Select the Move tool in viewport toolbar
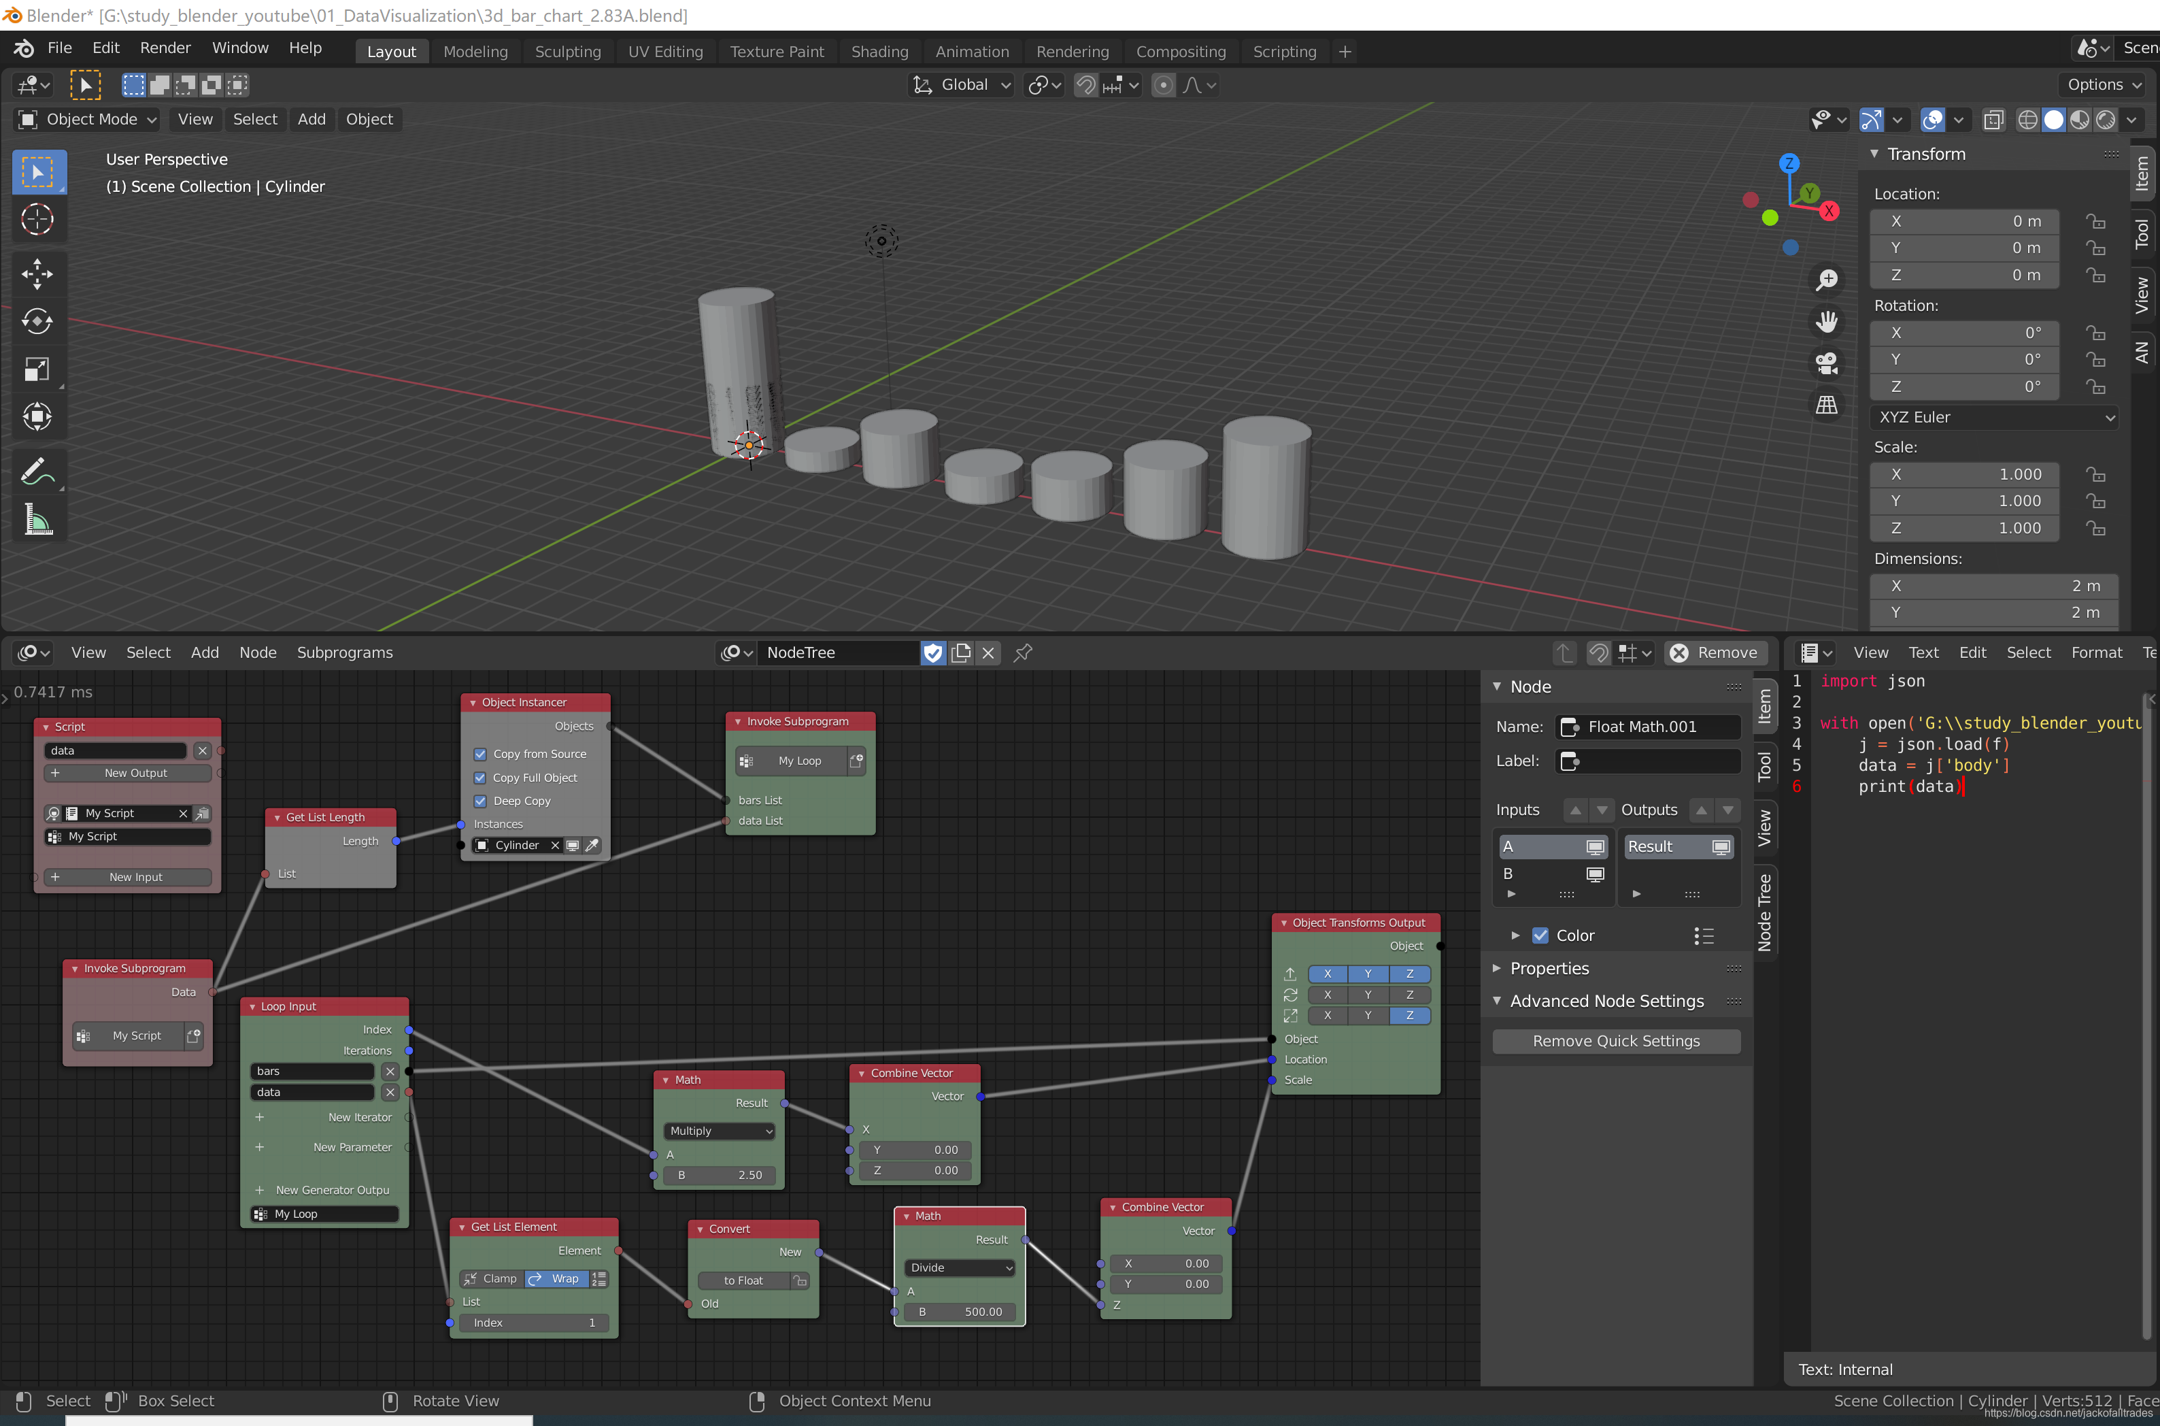 (37, 273)
